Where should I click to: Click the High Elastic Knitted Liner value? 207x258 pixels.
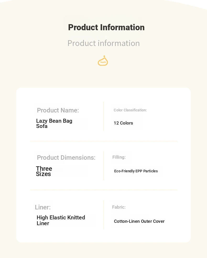(x=61, y=220)
